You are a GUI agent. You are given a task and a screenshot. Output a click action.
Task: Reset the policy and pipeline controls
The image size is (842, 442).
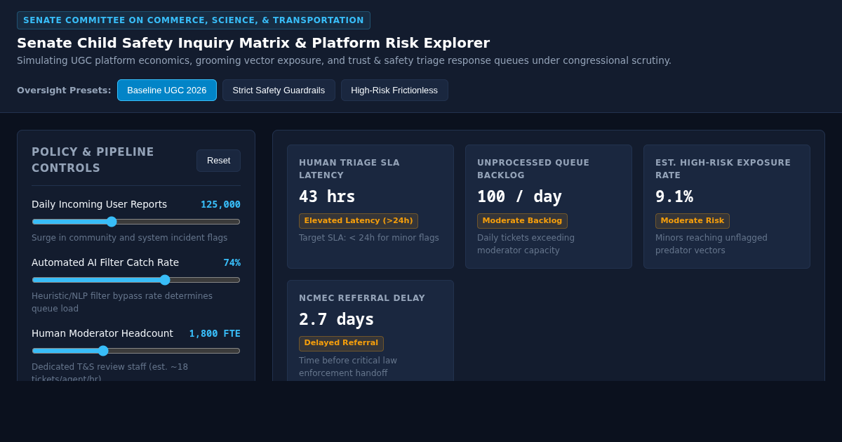(218, 160)
